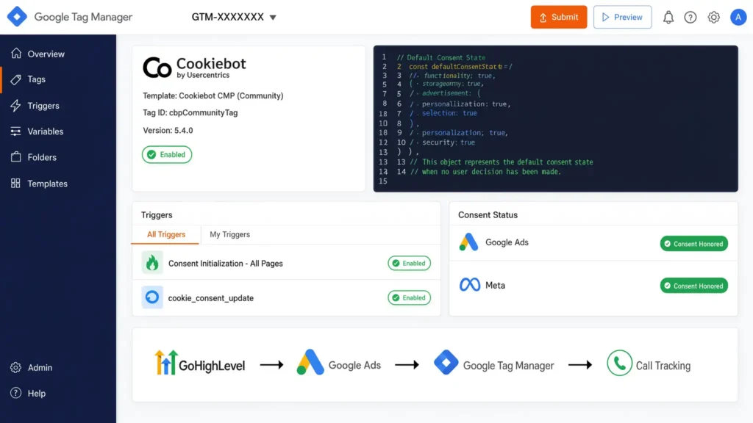Toggle the Cookiebot tag Enabled badge
Screen dimensions: 753x423
167,154
